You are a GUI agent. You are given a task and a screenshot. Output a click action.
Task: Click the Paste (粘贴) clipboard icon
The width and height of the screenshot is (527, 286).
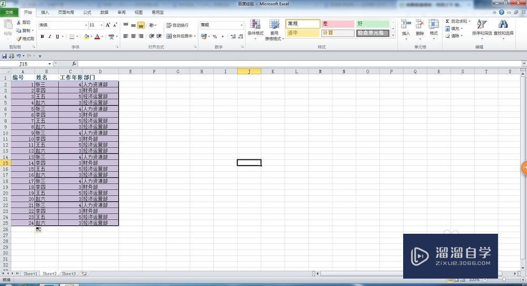(8, 25)
